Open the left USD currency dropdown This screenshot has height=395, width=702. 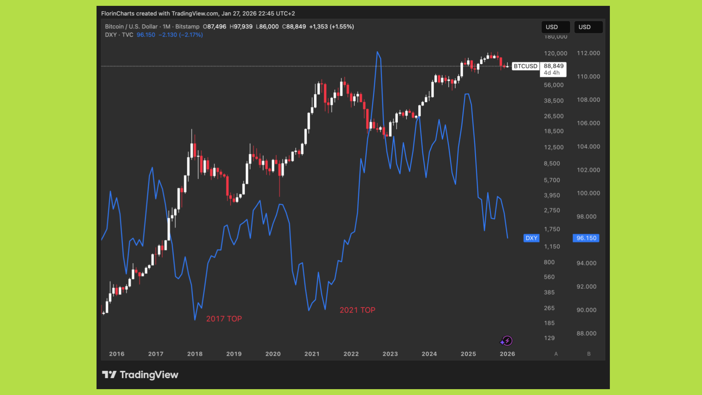click(555, 27)
